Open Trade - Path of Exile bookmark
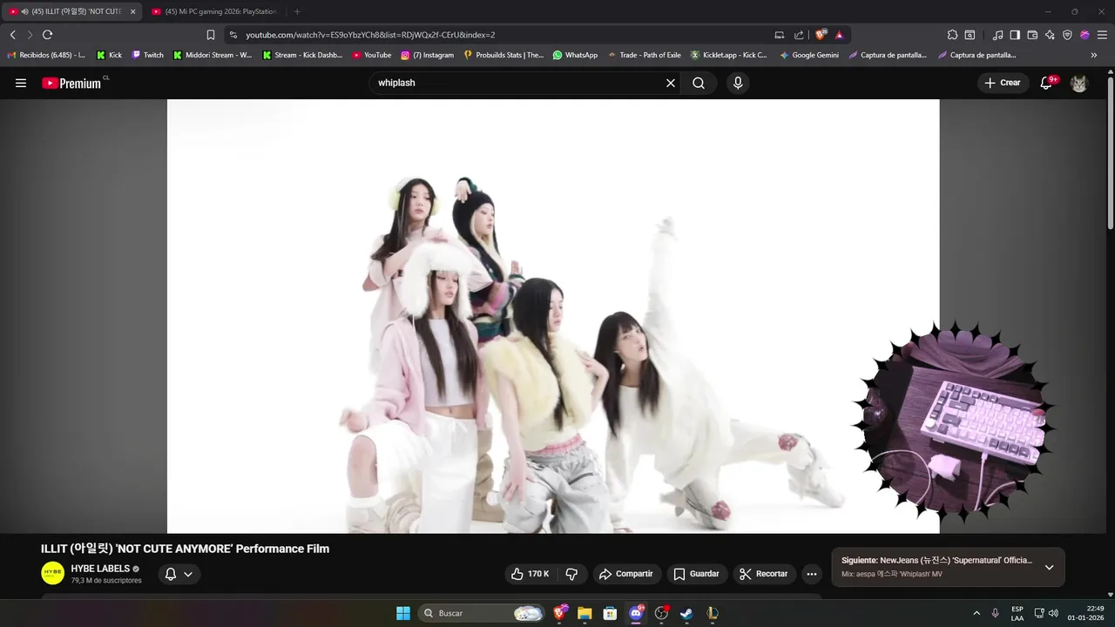 click(644, 55)
